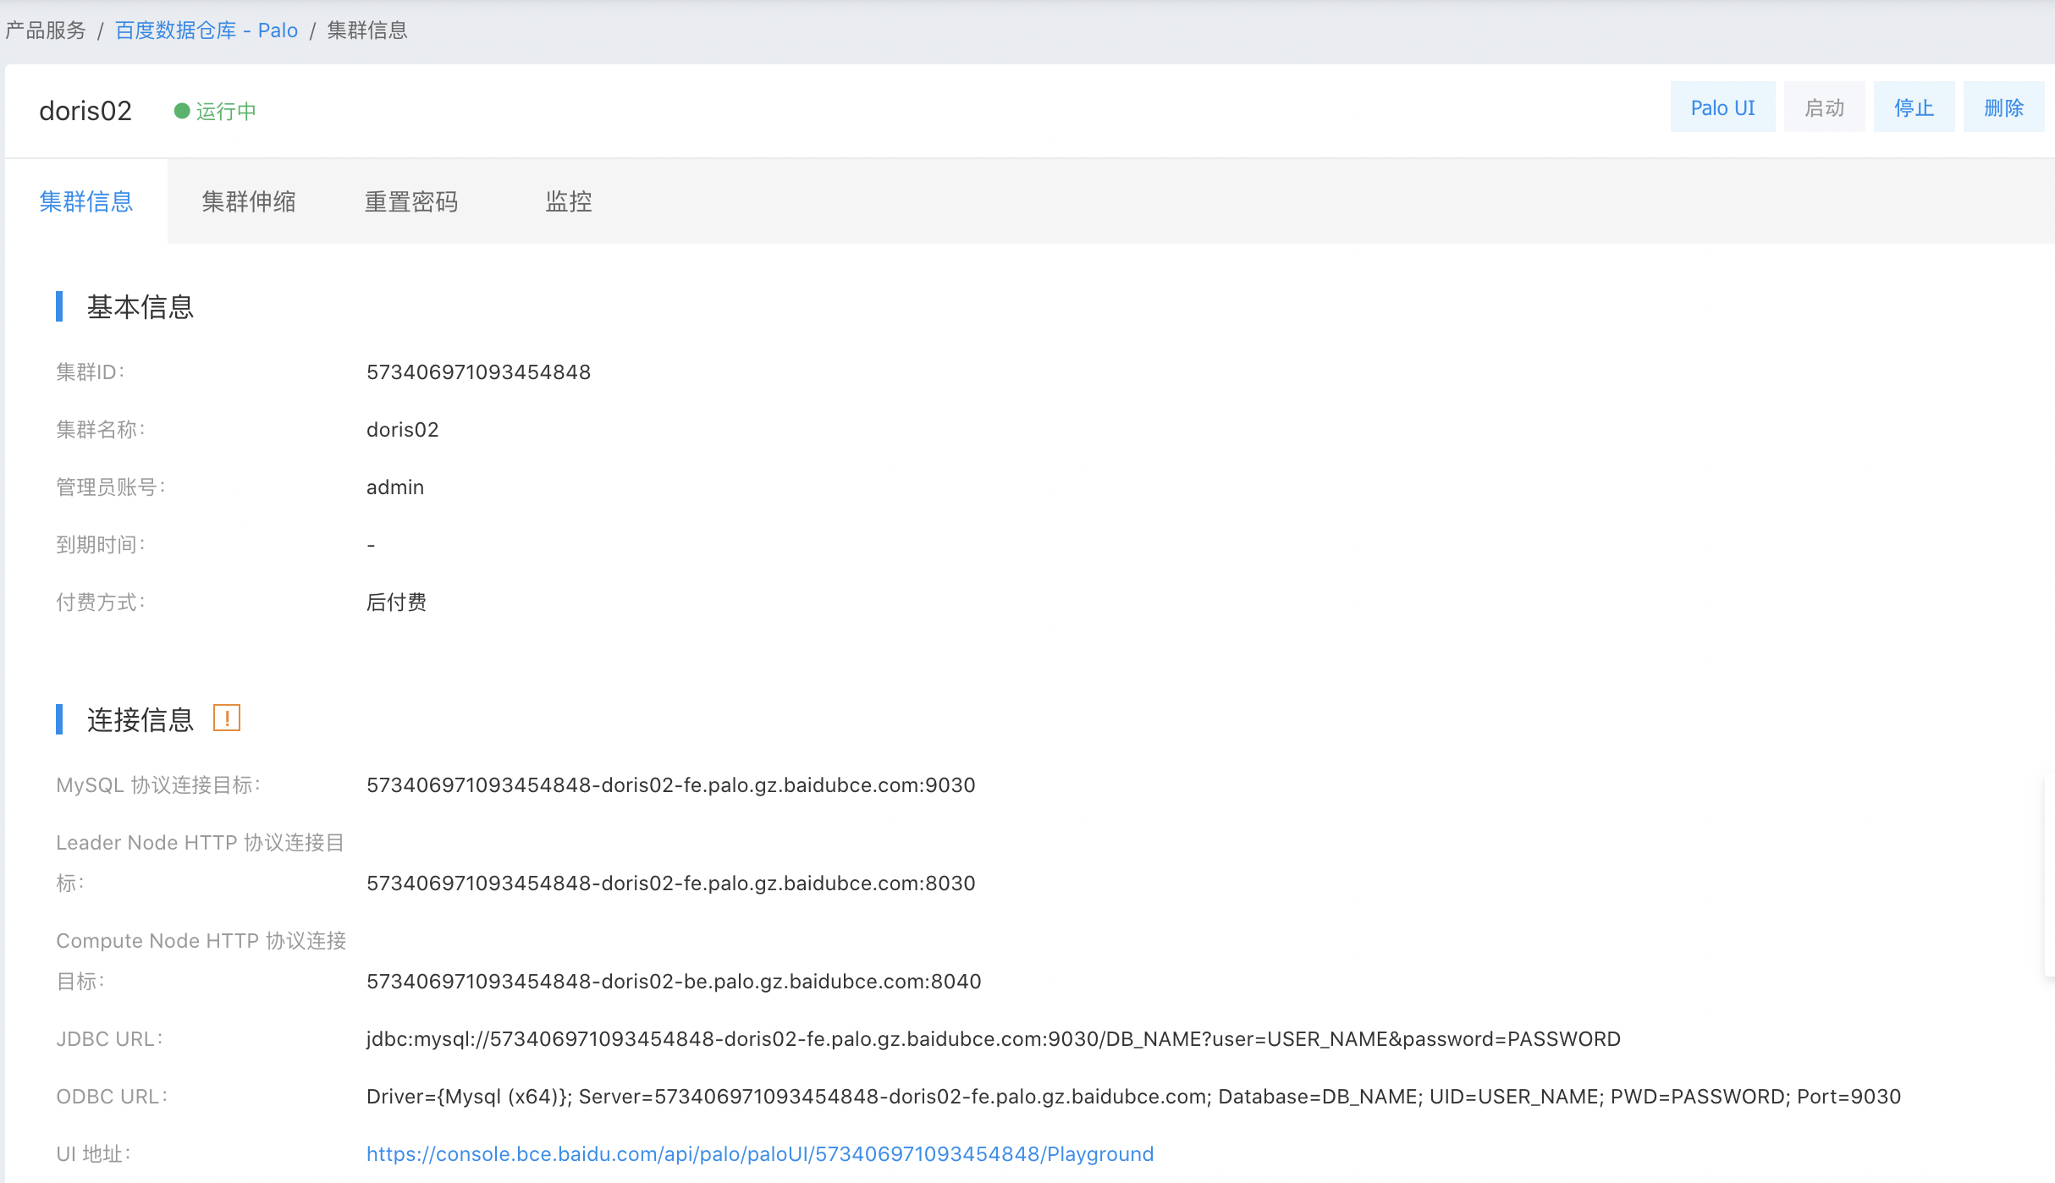Viewport: 2055px width, 1183px height.
Task: Open the 监控 tab
Action: [569, 201]
